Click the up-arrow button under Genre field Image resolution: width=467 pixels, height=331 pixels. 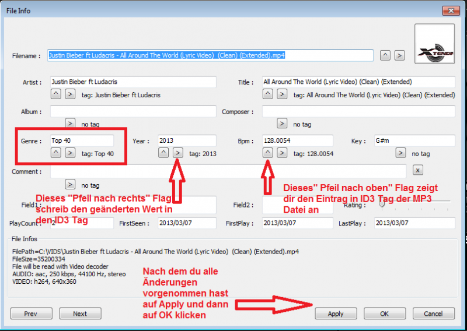tap(55, 153)
